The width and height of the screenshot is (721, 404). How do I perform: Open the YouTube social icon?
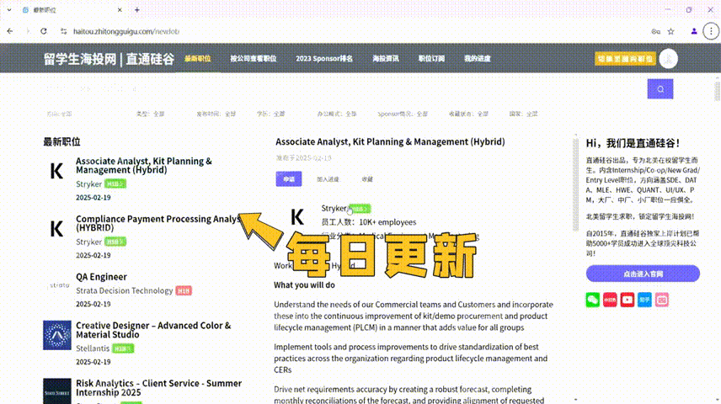[x=628, y=300]
